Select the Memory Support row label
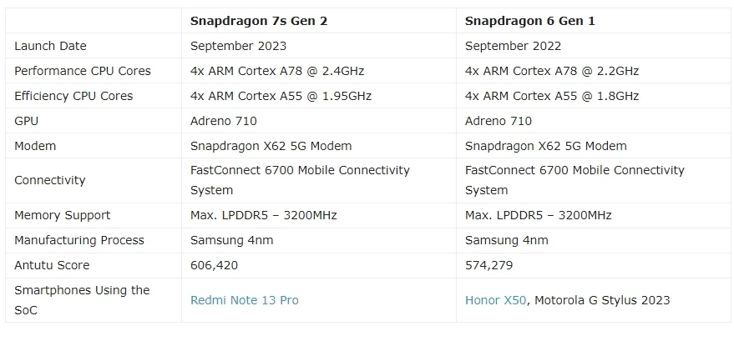Image resolution: width=734 pixels, height=346 pixels. tap(63, 215)
